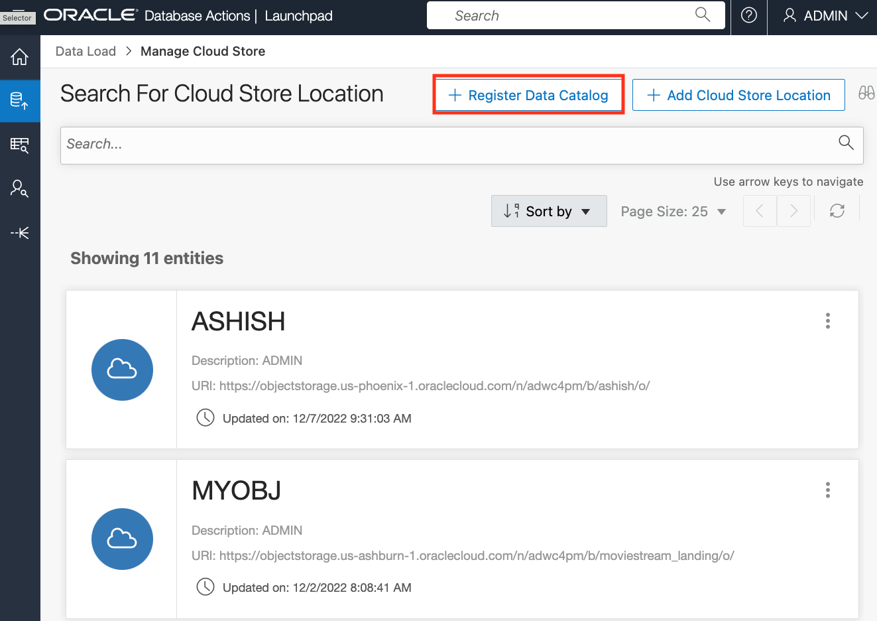Click the search magnifier in the top bar
The width and height of the screenshot is (877, 621).
coord(702,15)
